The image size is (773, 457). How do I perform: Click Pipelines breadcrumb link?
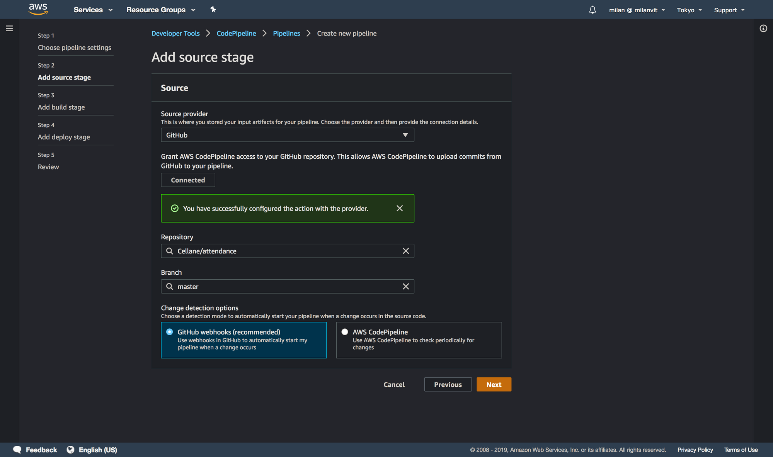(x=286, y=33)
